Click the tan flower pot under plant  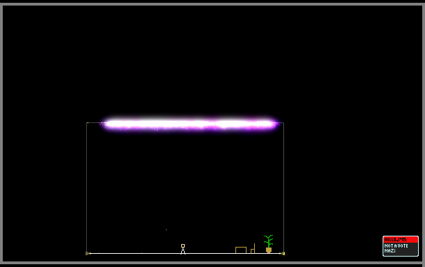coord(269,250)
